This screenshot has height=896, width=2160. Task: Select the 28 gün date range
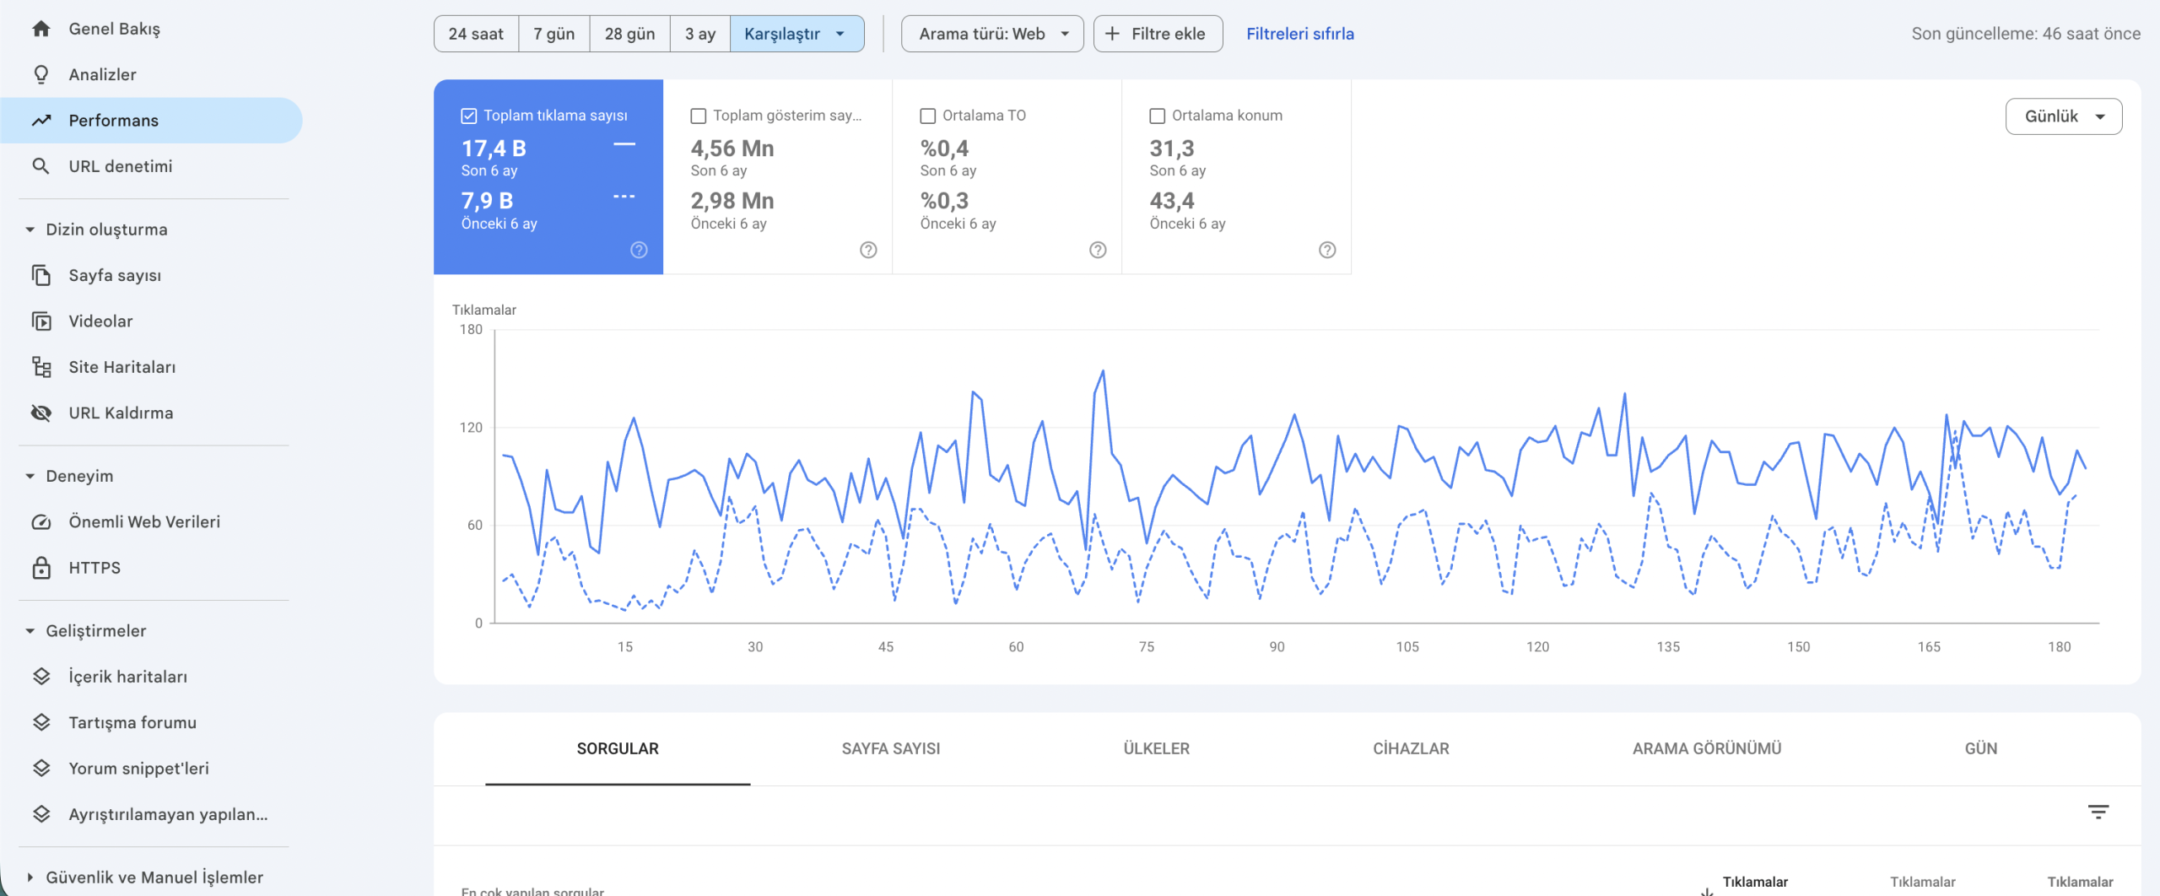629,34
